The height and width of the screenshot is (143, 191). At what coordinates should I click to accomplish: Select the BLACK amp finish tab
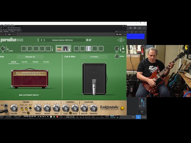coord(46,62)
